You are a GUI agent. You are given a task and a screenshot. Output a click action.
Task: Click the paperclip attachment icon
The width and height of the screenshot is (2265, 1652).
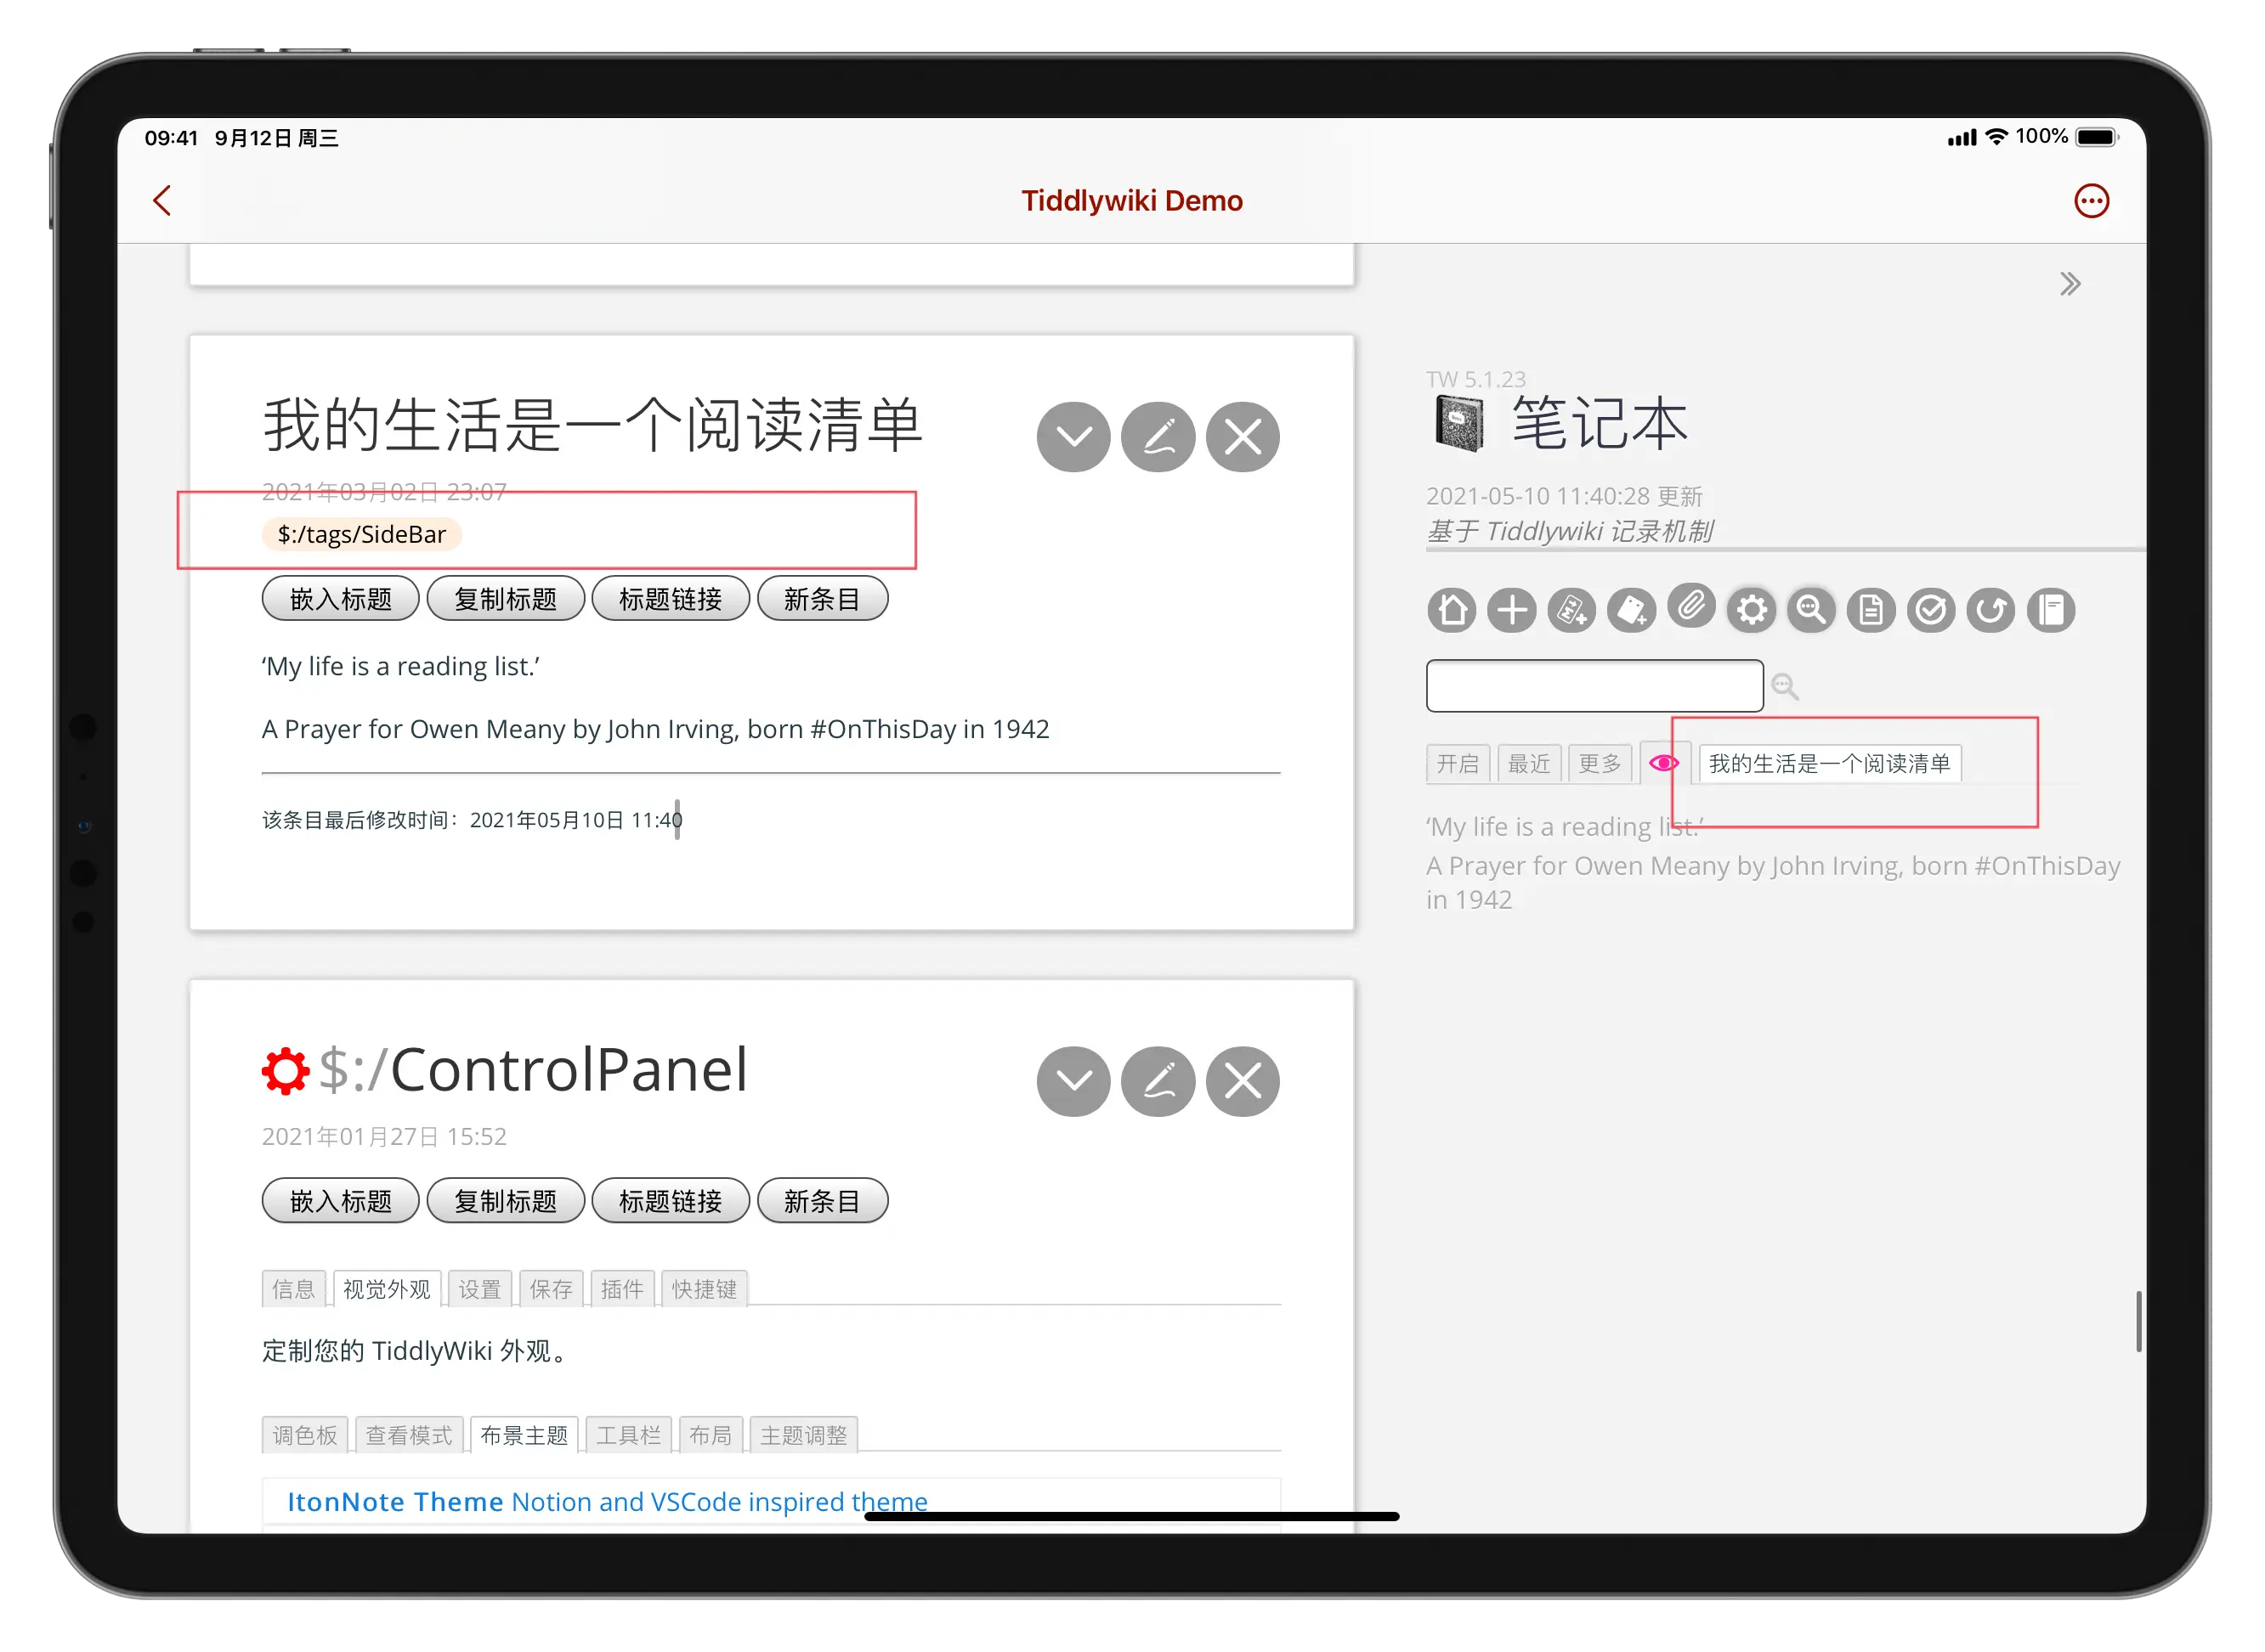[x=1690, y=606]
